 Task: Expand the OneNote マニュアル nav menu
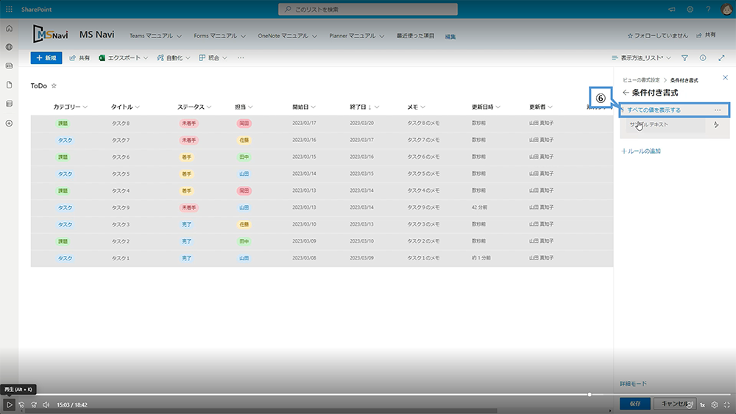tap(287, 36)
